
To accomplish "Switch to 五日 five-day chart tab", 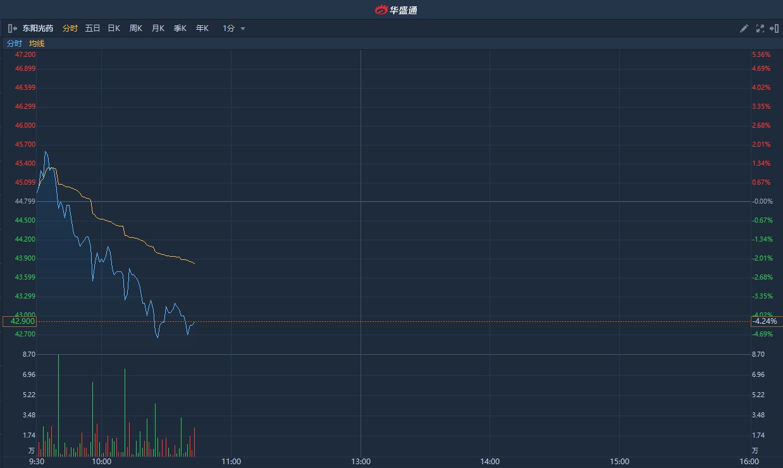I will [92, 28].
